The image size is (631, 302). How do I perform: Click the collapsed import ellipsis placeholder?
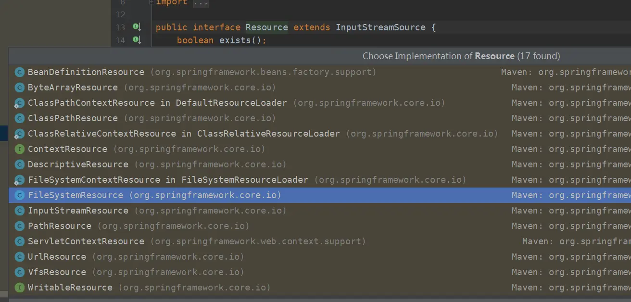pos(201,3)
